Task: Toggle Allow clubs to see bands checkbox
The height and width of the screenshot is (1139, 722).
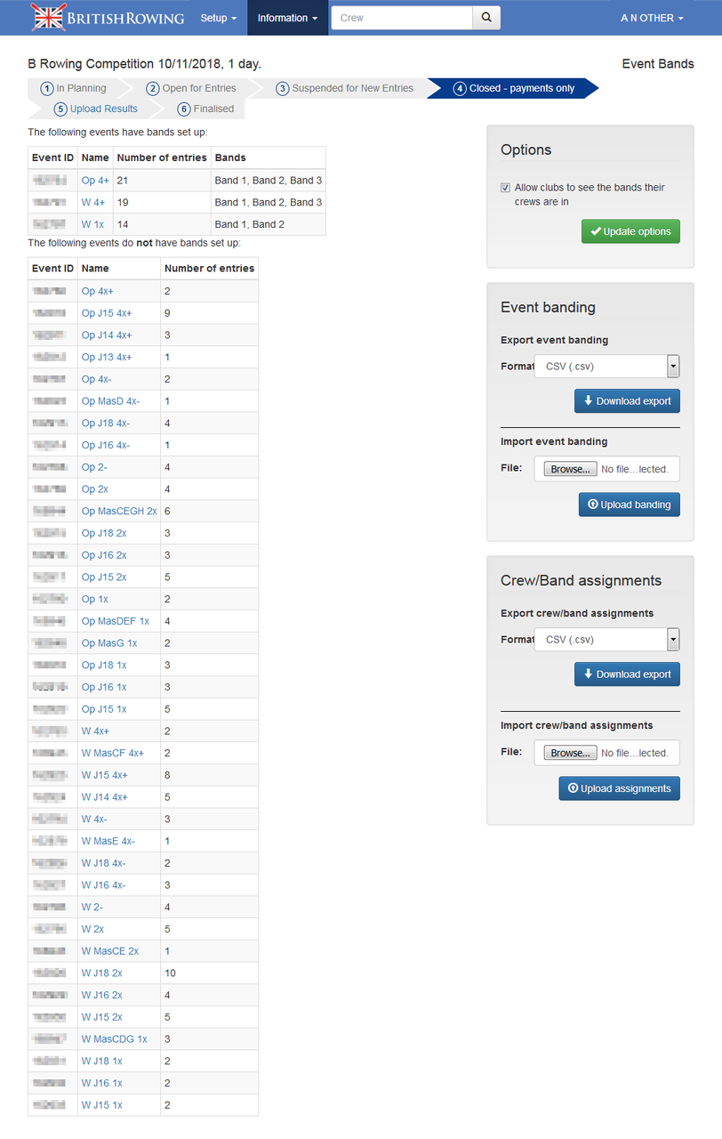Action: [506, 188]
